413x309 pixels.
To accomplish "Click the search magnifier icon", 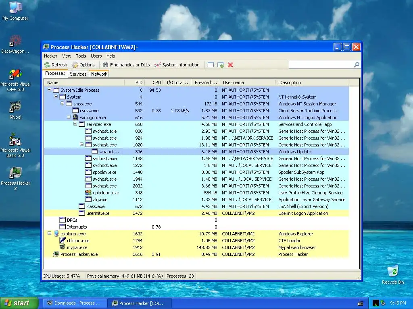I will click(x=357, y=65).
